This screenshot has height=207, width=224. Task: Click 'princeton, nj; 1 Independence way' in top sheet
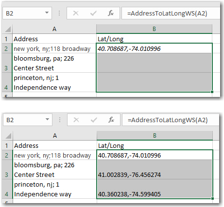coord(54,82)
